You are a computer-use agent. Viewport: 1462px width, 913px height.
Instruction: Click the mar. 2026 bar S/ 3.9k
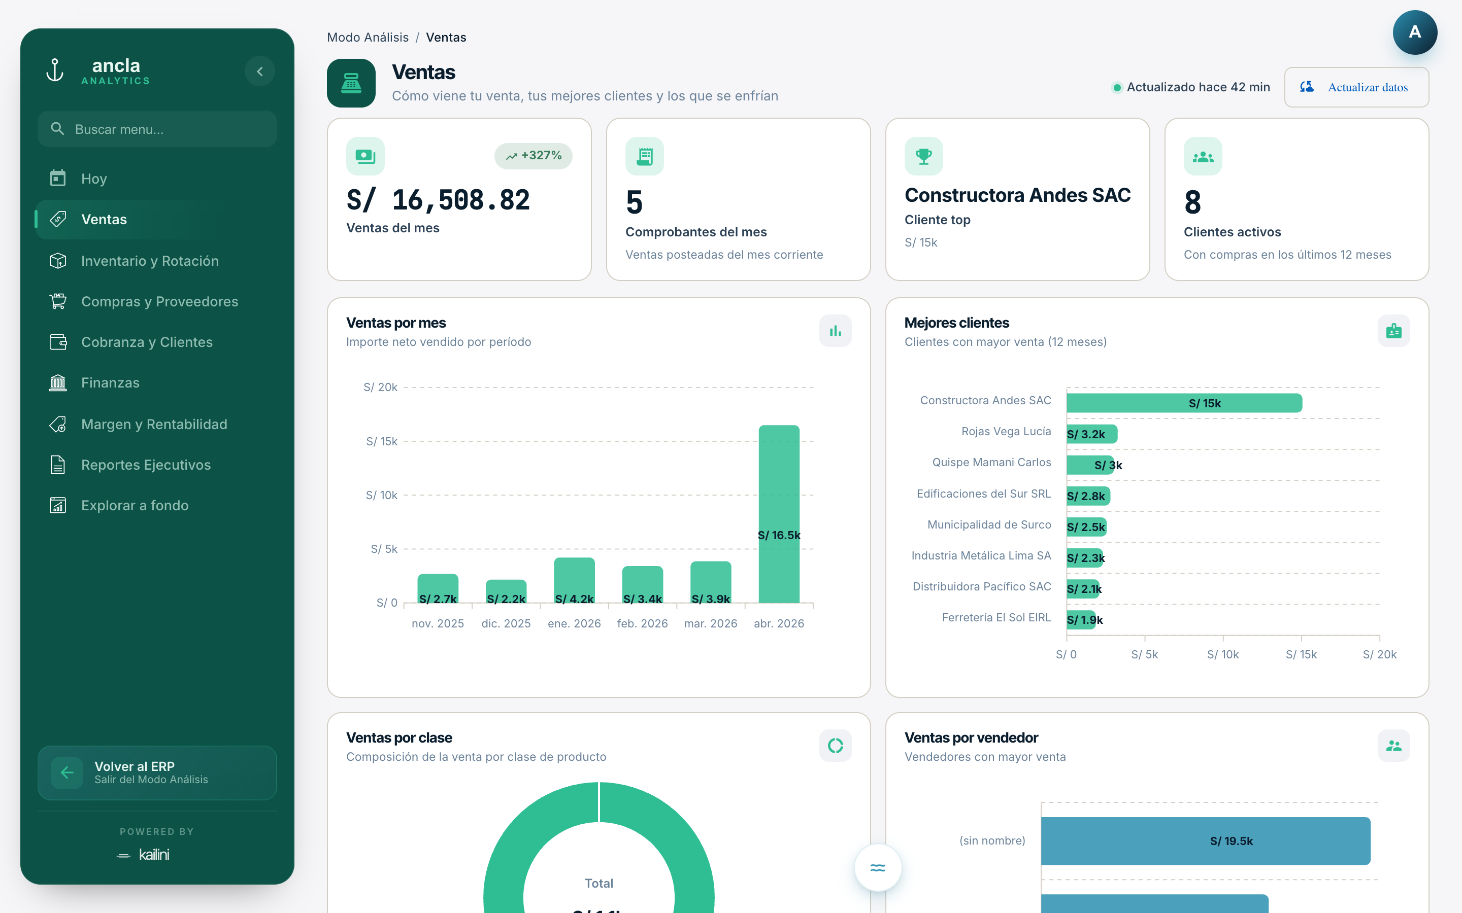(x=711, y=582)
